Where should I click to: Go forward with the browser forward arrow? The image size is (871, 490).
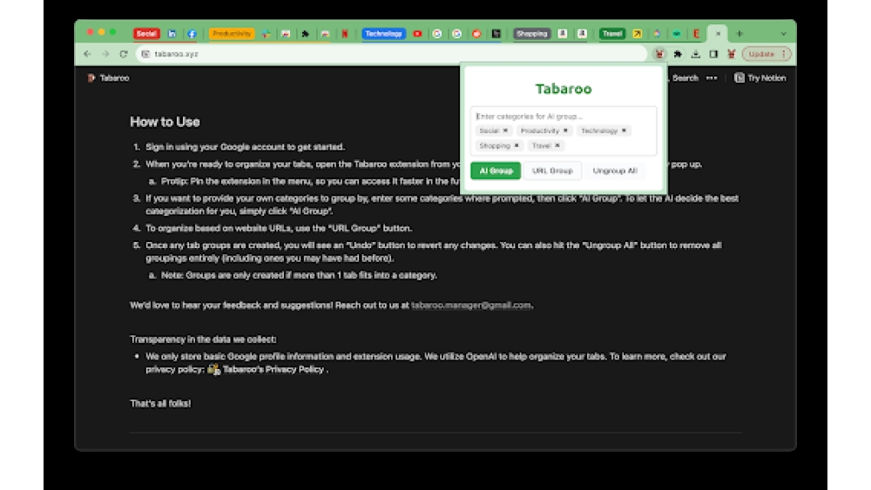[105, 54]
